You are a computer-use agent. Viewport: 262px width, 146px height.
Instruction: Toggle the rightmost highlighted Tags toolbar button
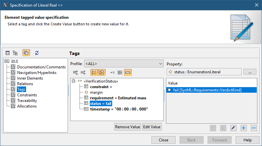pyautogui.click(x=128, y=72)
